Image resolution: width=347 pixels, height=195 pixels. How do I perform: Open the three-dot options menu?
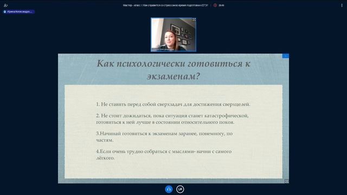coord(342,5)
